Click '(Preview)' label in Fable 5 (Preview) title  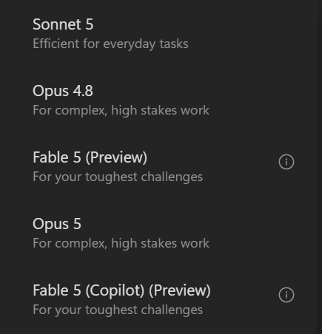116,157
